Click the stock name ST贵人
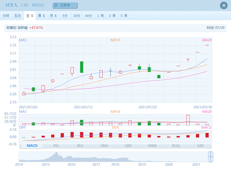The image size is (231, 173). click(12, 5)
